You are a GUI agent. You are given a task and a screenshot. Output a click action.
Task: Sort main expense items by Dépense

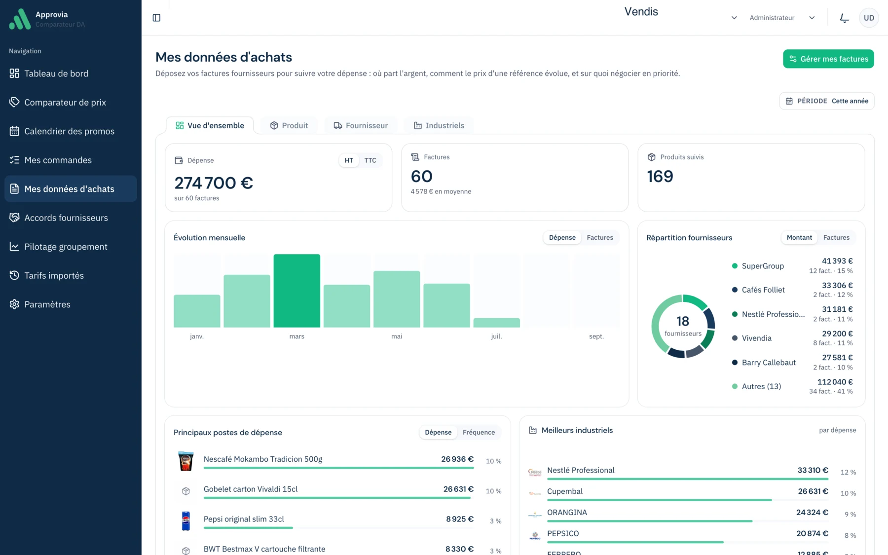(x=438, y=433)
